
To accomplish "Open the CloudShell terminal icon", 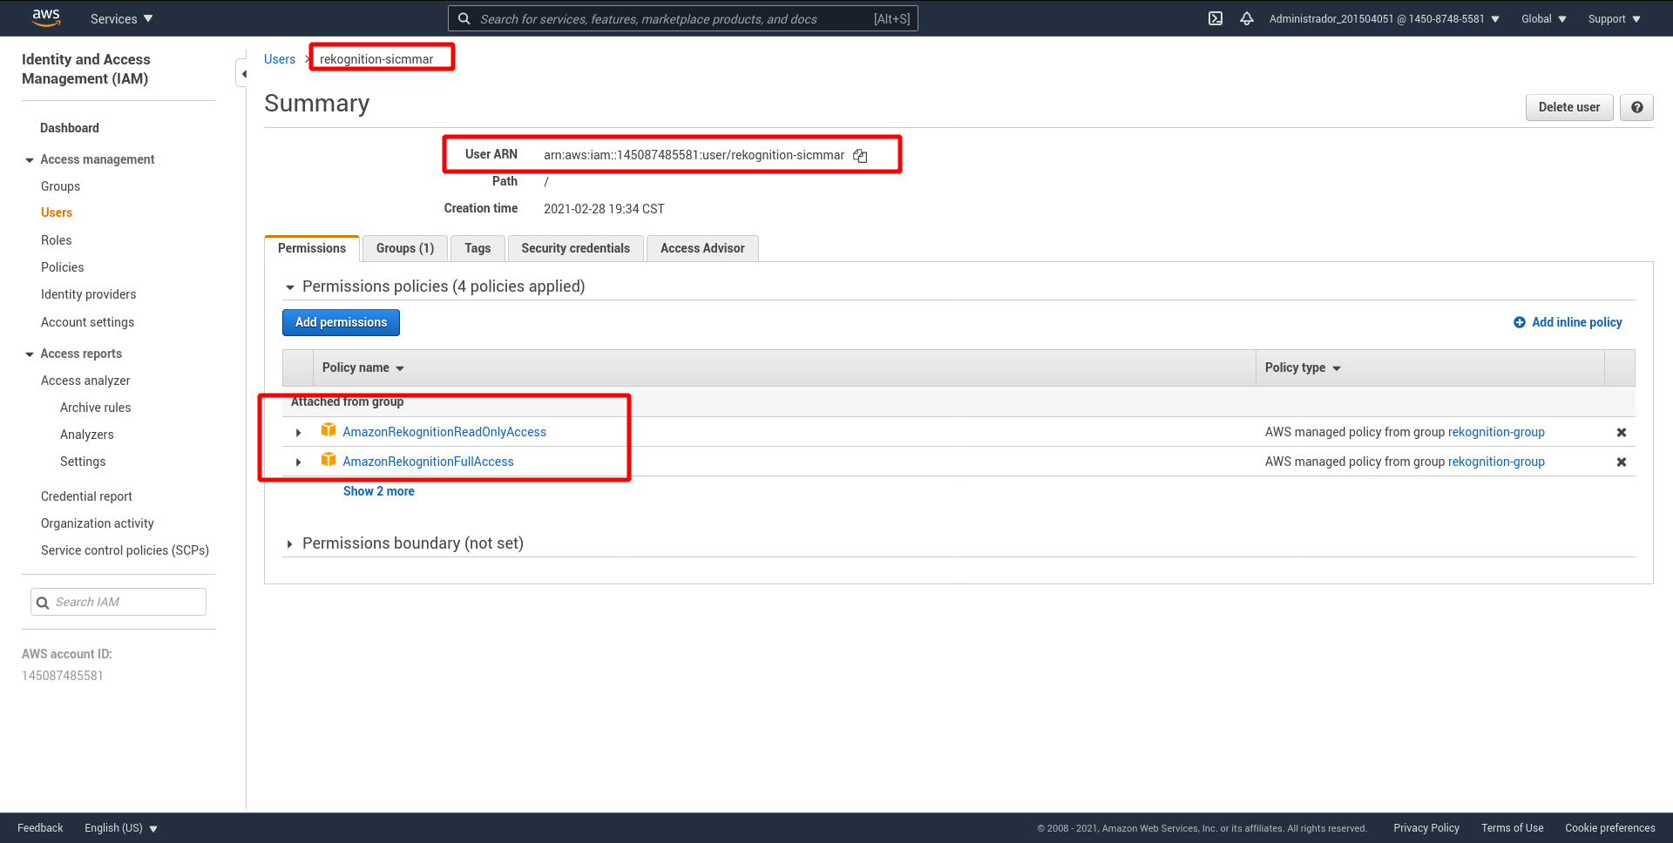I will click(x=1216, y=18).
